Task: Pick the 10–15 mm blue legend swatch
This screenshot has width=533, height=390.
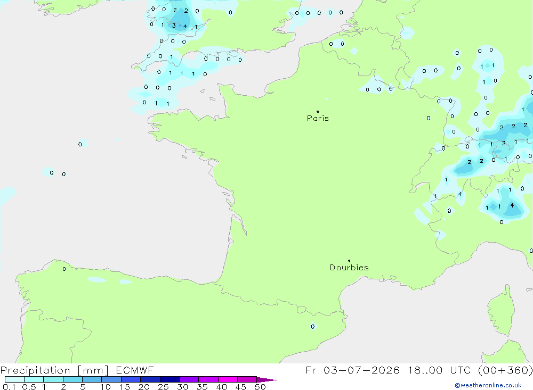Action: click(x=111, y=379)
